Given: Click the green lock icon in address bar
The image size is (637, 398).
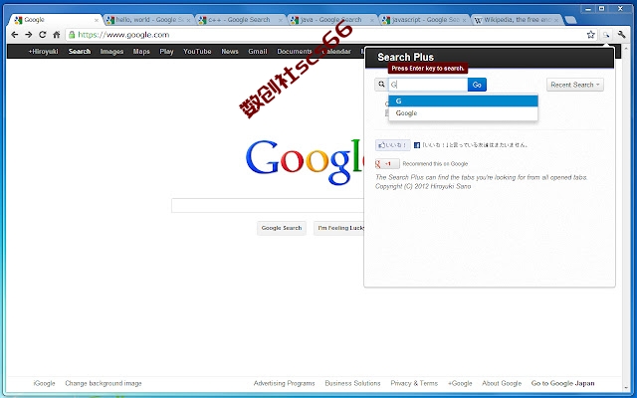Looking at the screenshot, I should click(x=72, y=35).
